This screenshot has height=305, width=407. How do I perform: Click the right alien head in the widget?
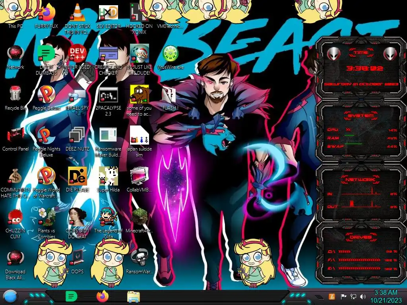(390, 54)
